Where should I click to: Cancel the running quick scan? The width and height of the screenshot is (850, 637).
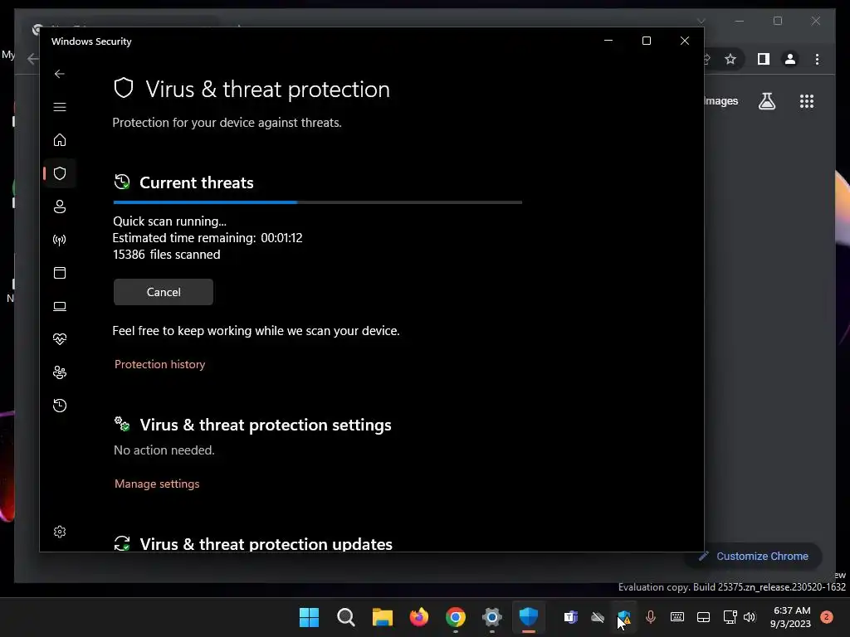(164, 292)
